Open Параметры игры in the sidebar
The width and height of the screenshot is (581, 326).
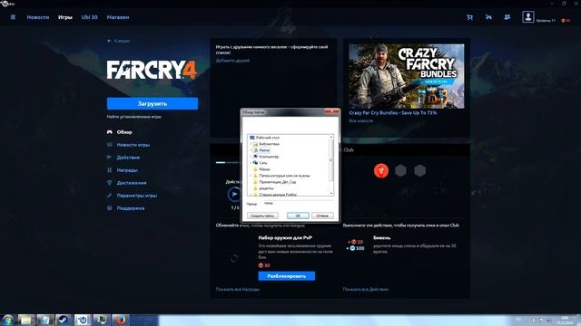(x=137, y=196)
